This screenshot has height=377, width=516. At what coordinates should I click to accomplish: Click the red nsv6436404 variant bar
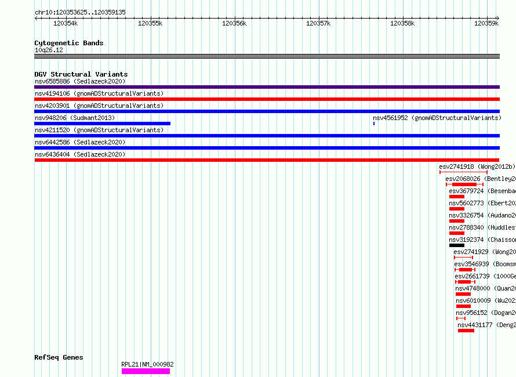coord(267,160)
